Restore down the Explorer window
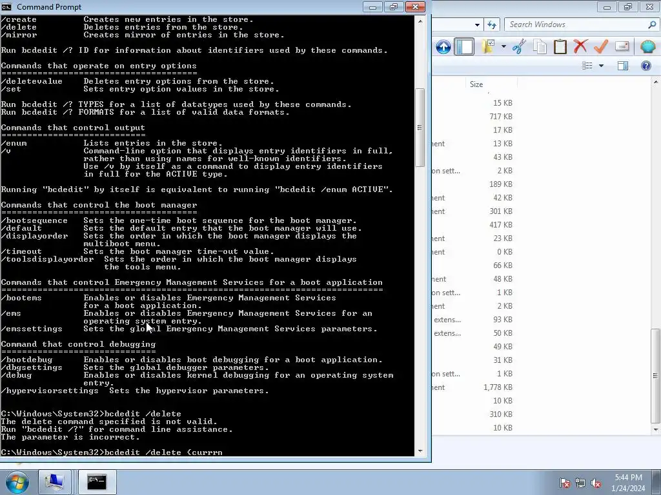Viewport: 661px width, 495px height. 628,6
